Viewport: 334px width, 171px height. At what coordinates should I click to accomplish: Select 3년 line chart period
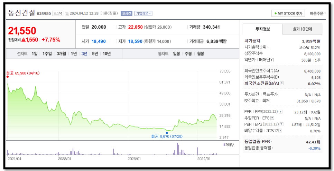(x=84, y=54)
